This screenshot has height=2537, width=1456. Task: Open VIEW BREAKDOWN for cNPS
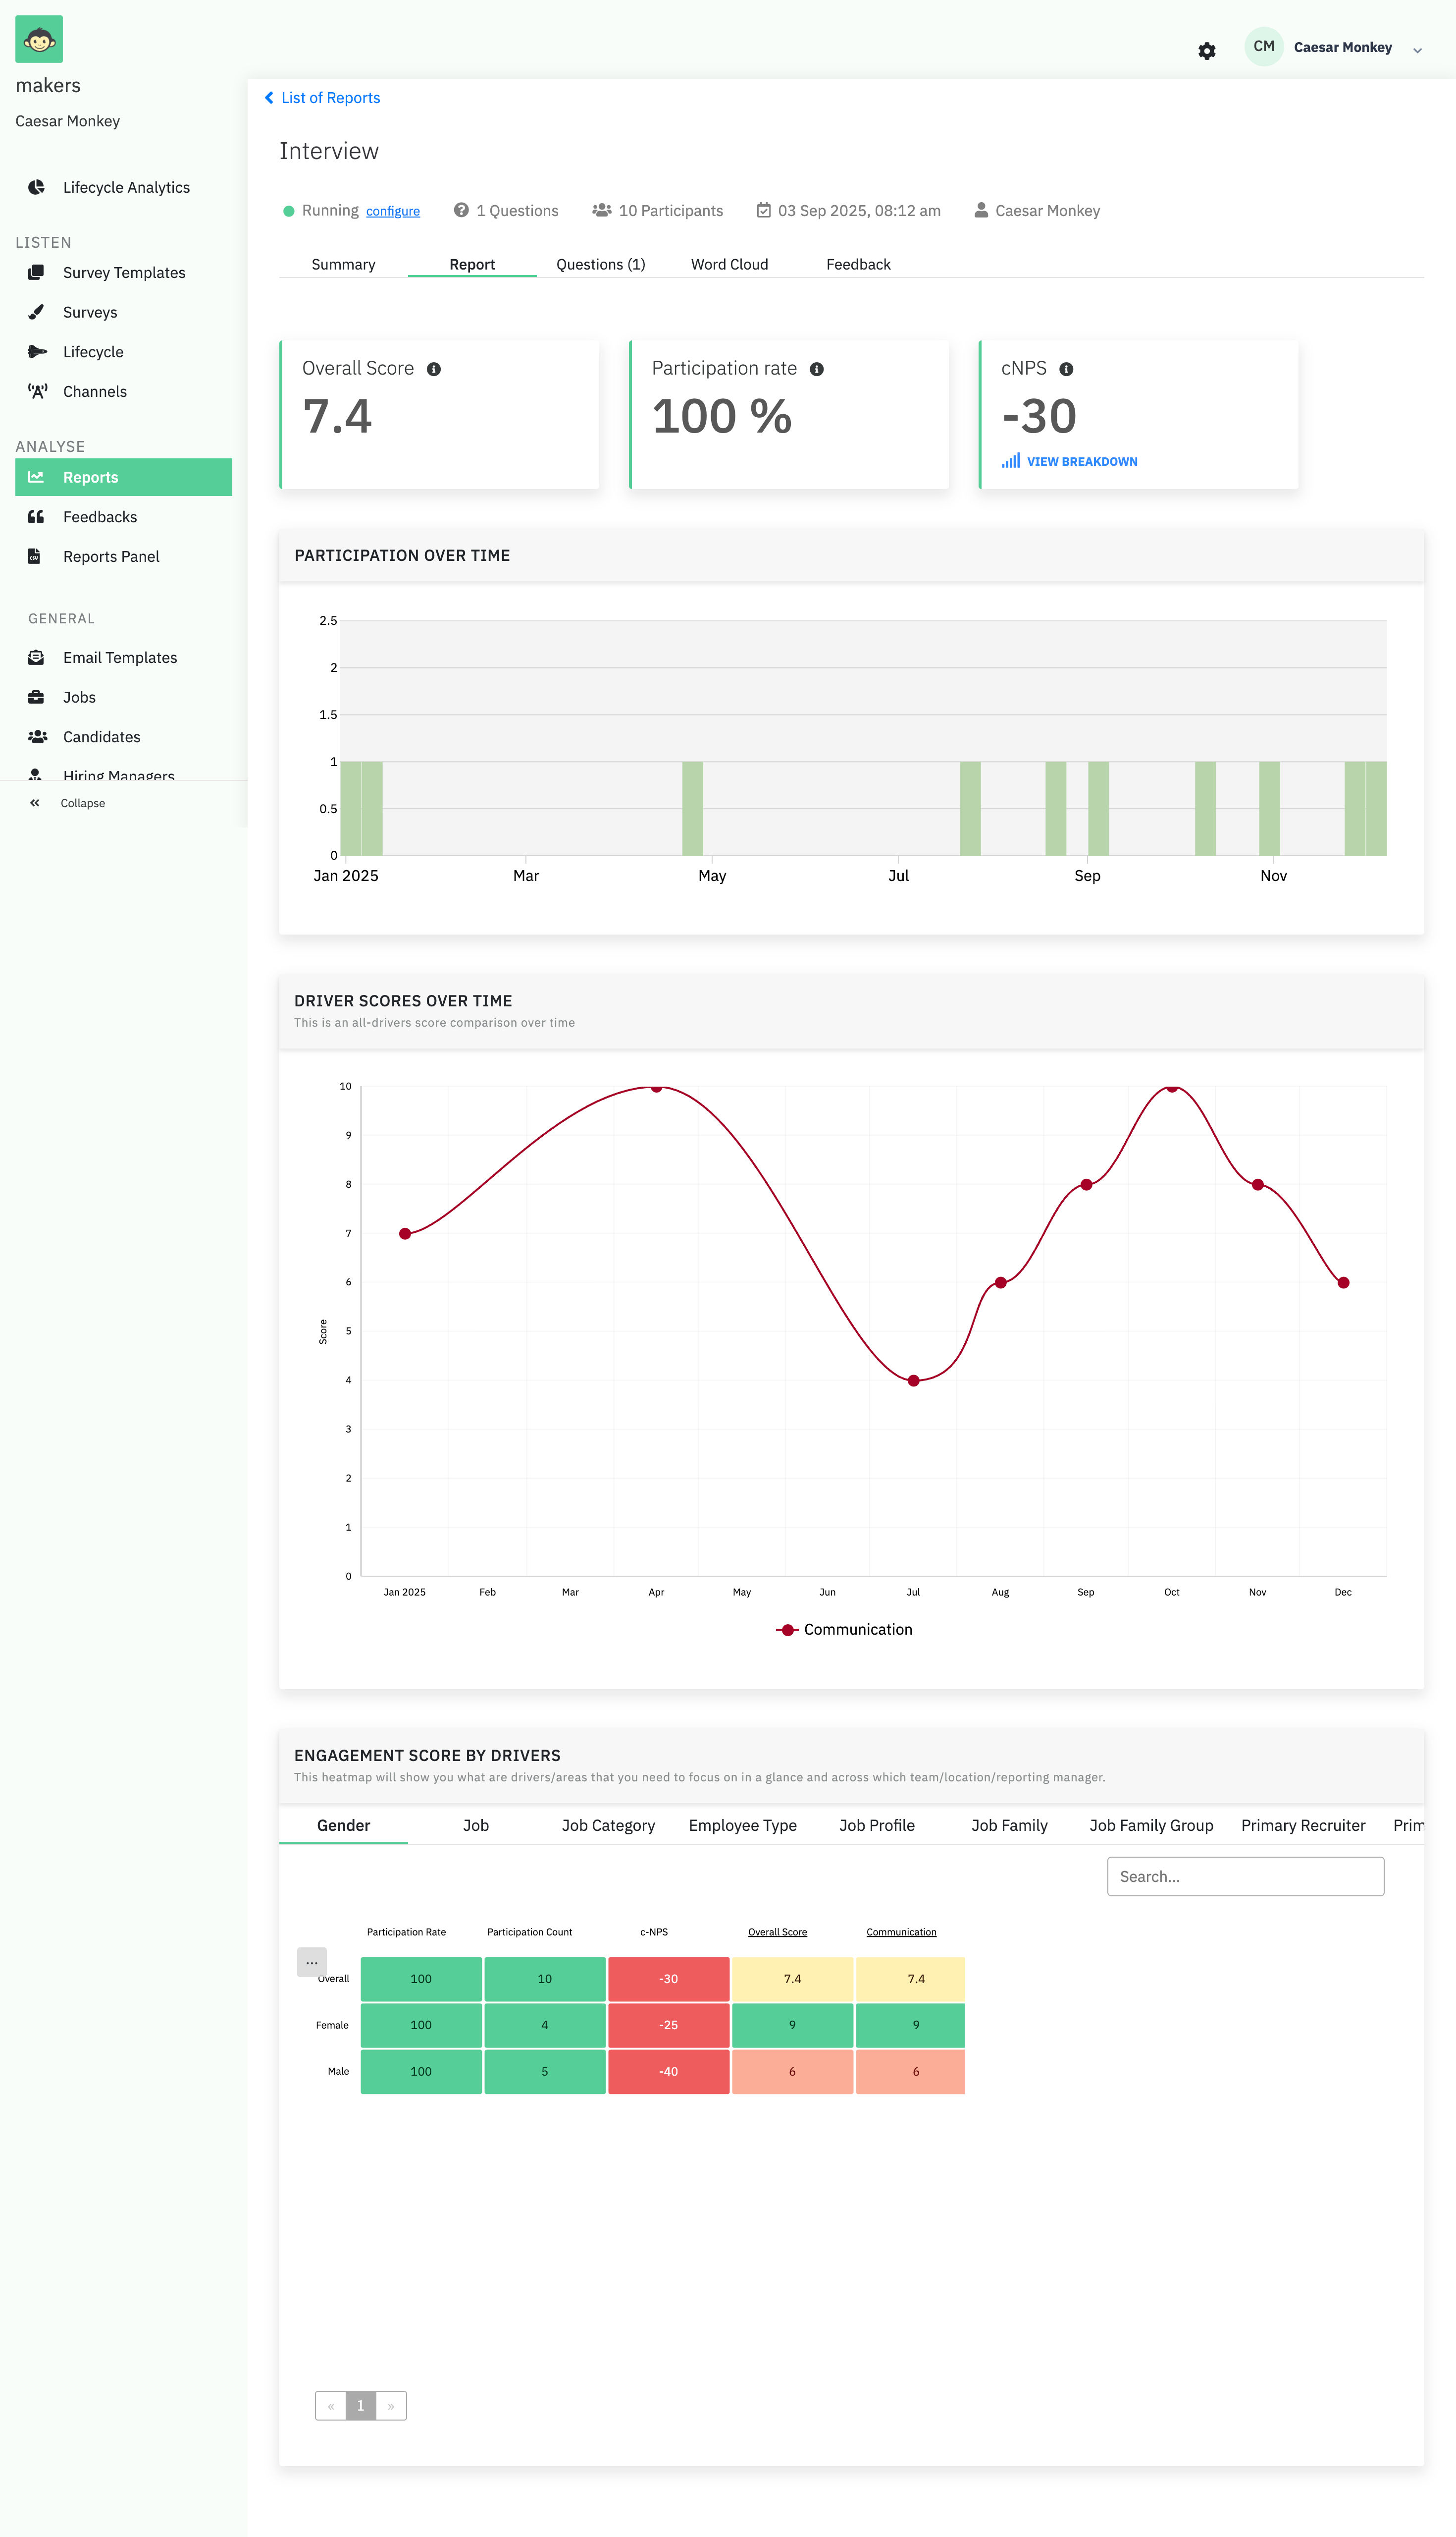click(x=1069, y=461)
